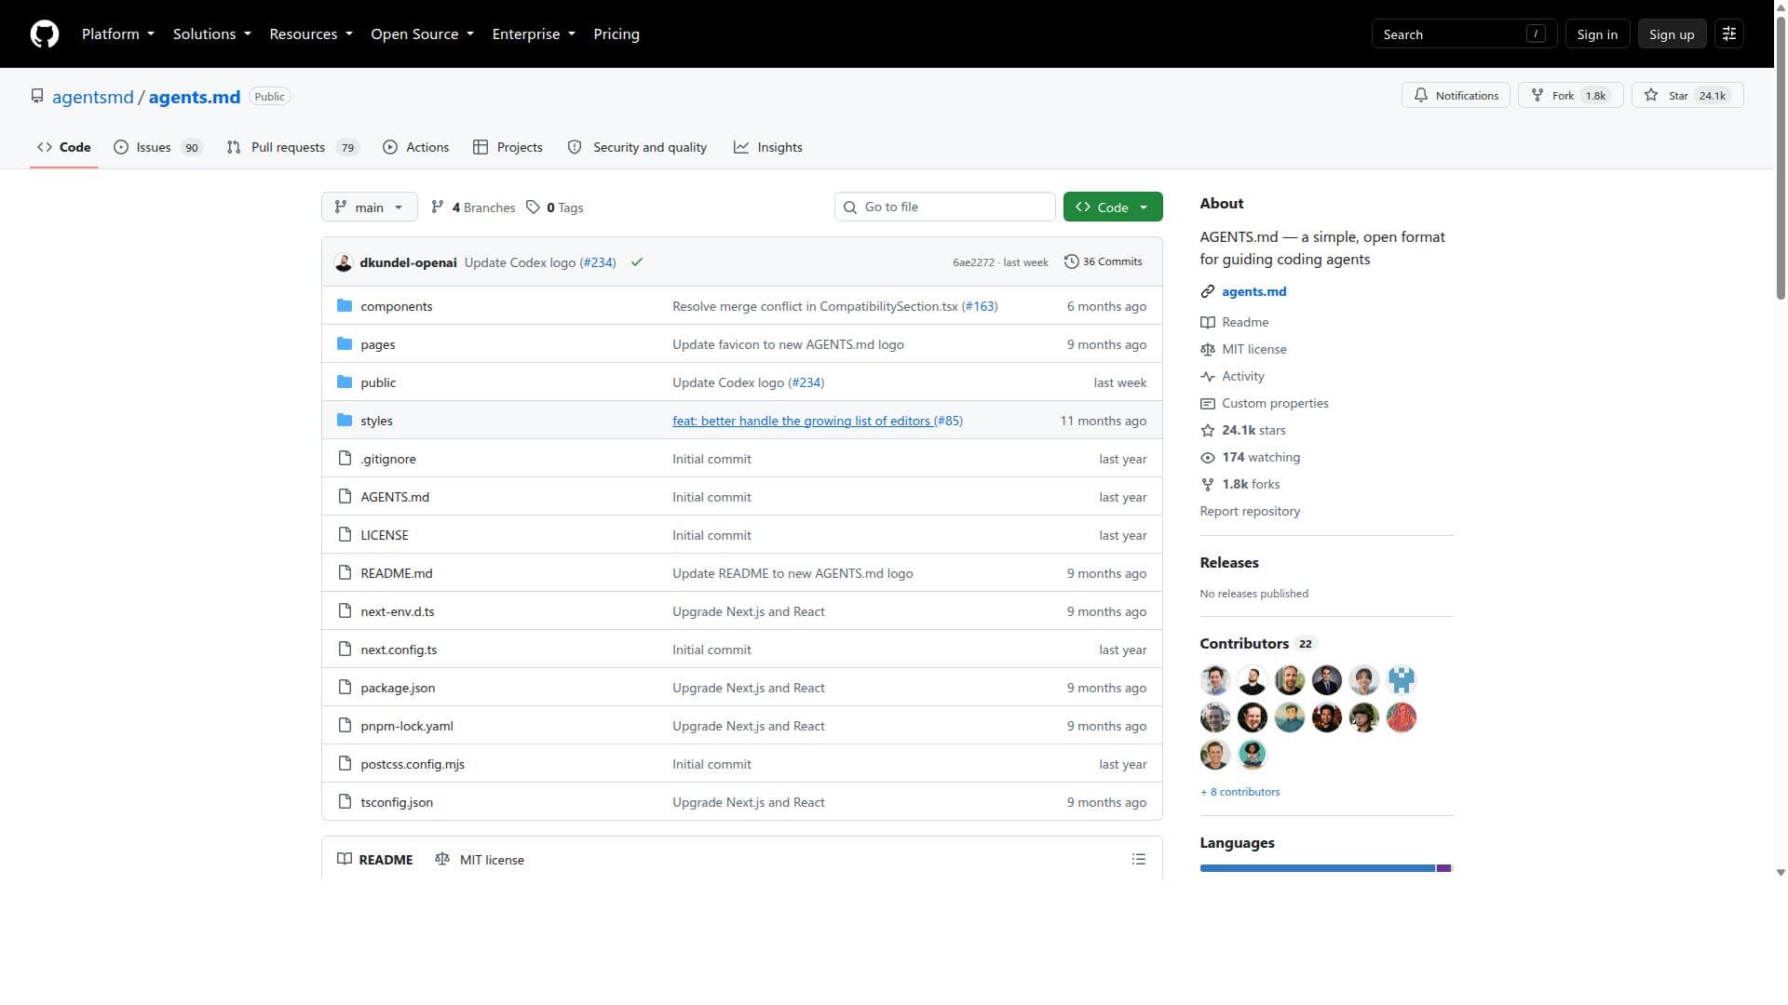Click the outline icon in the README header

tap(1138, 860)
